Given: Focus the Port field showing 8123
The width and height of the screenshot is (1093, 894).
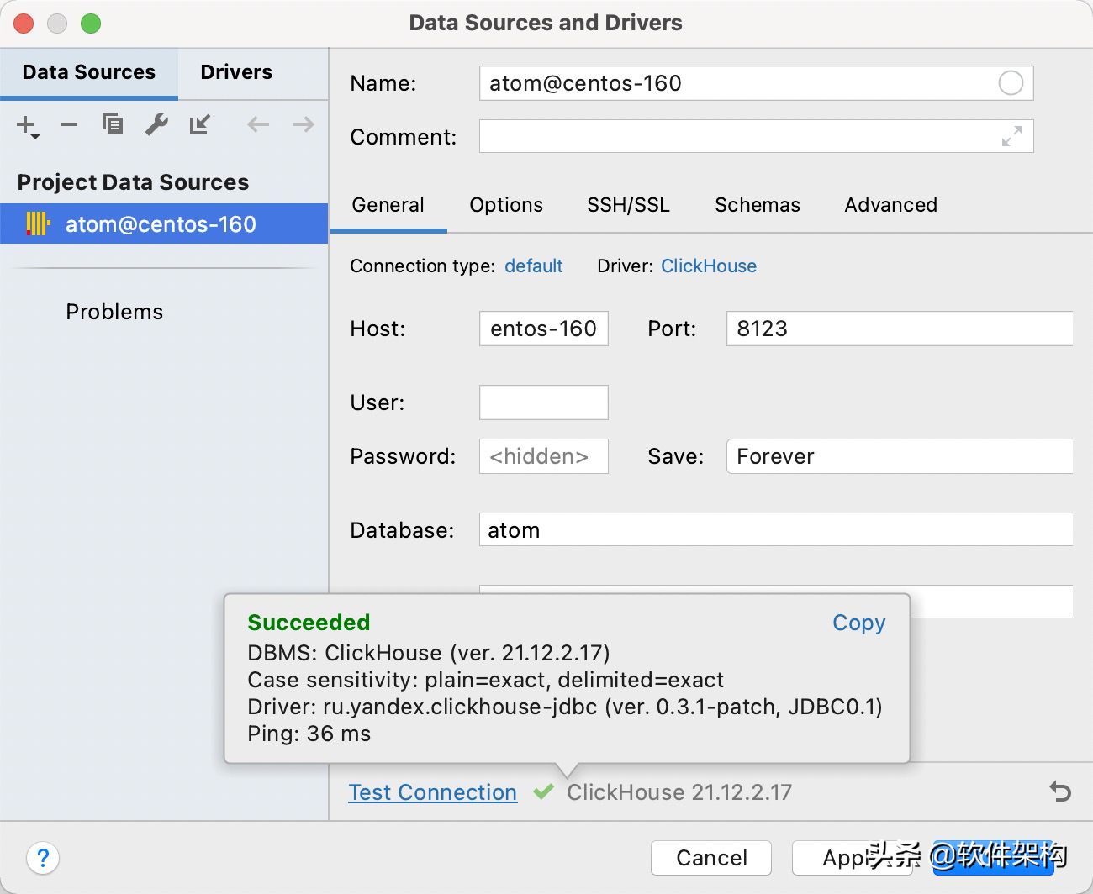Looking at the screenshot, I should 900,329.
